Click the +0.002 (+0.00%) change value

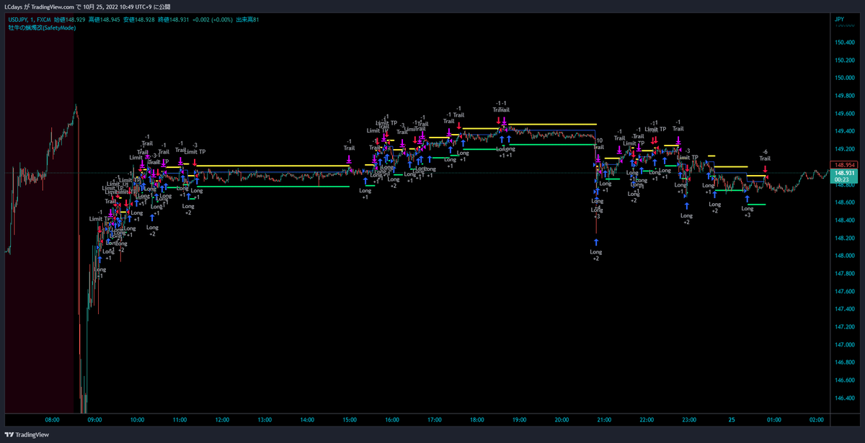(213, 18)
